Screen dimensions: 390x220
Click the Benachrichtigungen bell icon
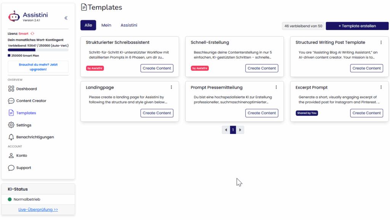(11, 137)
